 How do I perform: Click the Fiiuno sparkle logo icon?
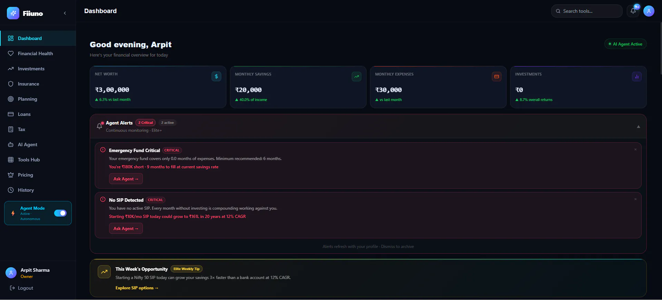pyautogui.click(x=13, y=13)
